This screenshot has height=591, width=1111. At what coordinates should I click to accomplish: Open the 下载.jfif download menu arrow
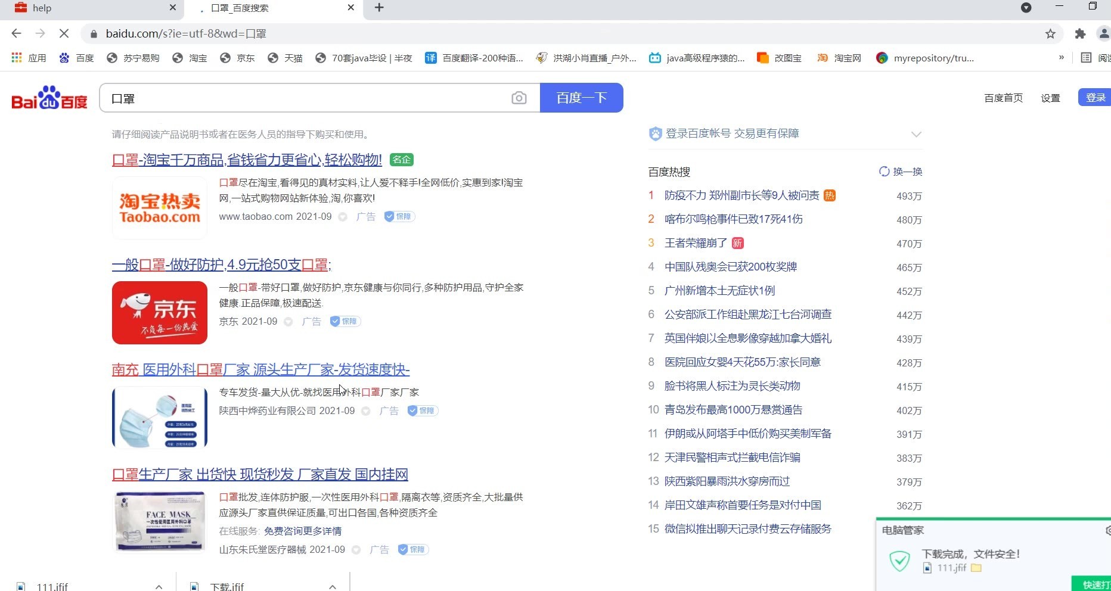click(x=333, y=586)
